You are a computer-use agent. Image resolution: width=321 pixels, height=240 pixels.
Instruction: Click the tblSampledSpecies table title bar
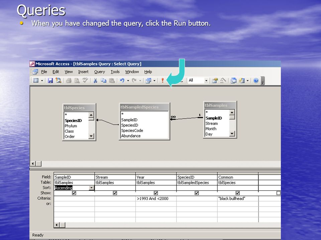[x=144, y=107]
